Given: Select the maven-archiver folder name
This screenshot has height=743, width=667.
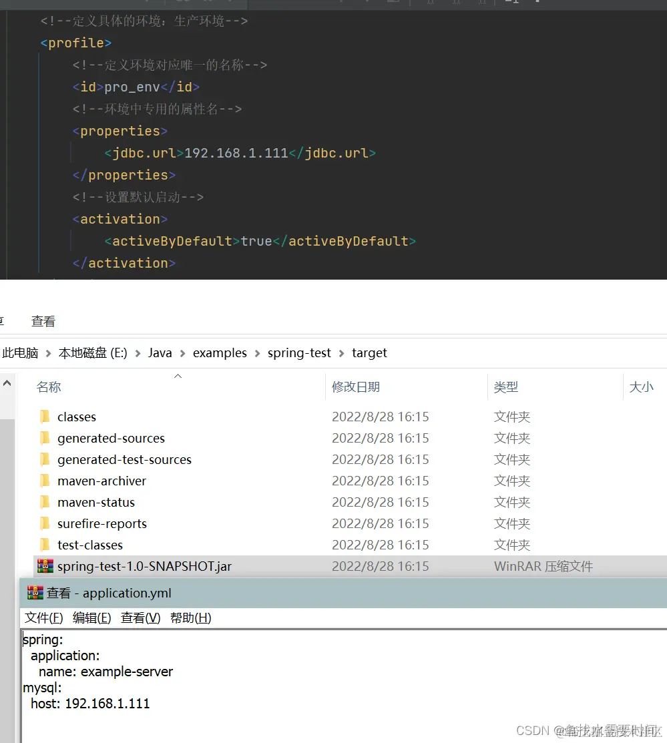Looking at the screenshot, I should [101, 481].
